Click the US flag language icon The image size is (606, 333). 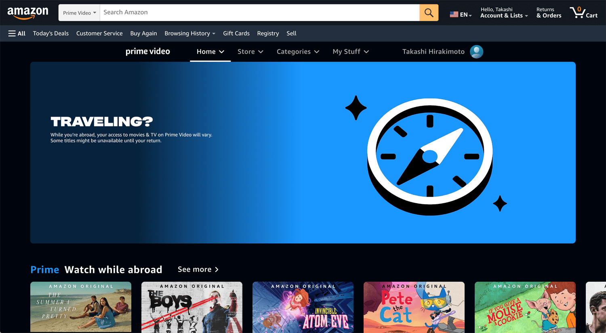pyautogui.click(x=454, y=15)
